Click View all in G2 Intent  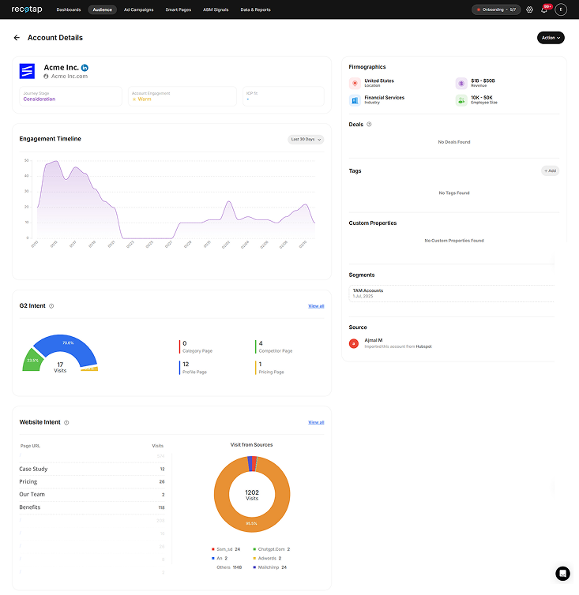pos(316,305)
